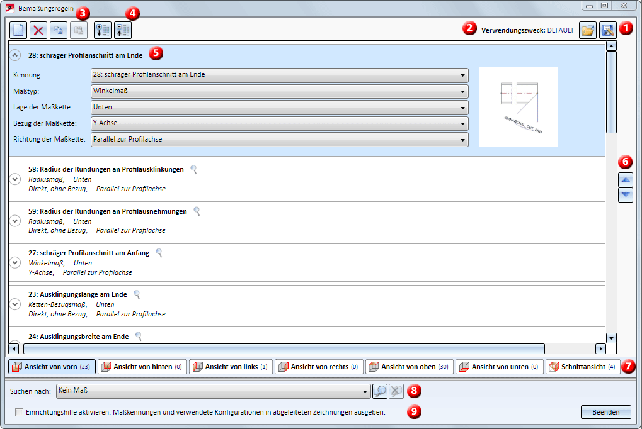The height and width of the screenshot is (429, 642).
Task: Expand rule 27 schräger Profilanschnitt am Anfang
Action: [x=15, y=262]
